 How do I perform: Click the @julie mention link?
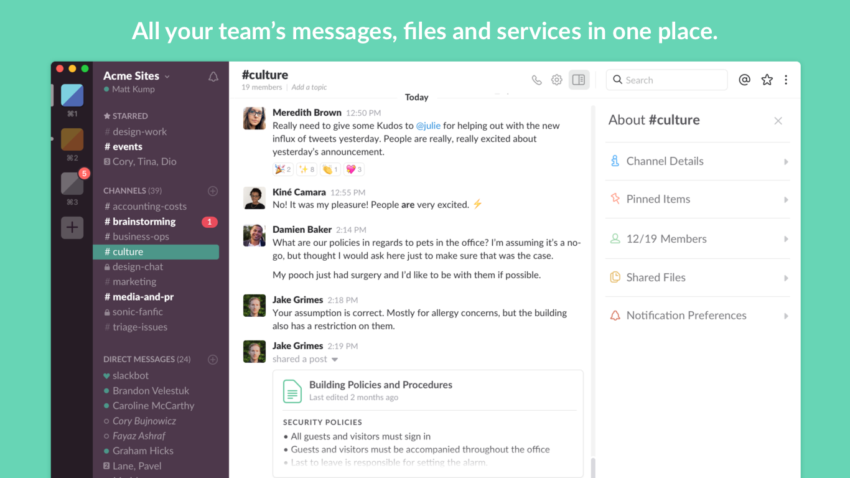428,126
